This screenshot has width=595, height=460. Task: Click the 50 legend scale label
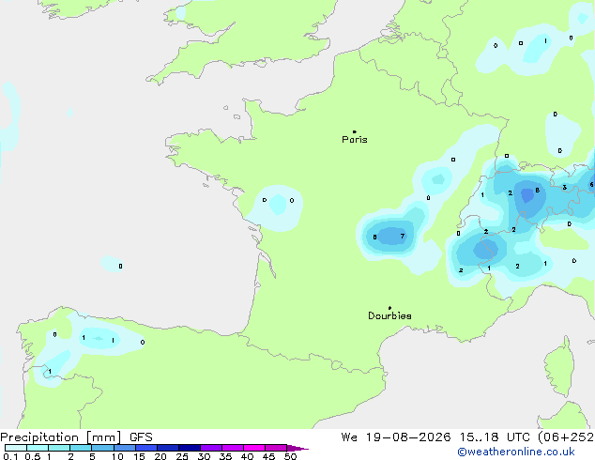pos(291,456)
